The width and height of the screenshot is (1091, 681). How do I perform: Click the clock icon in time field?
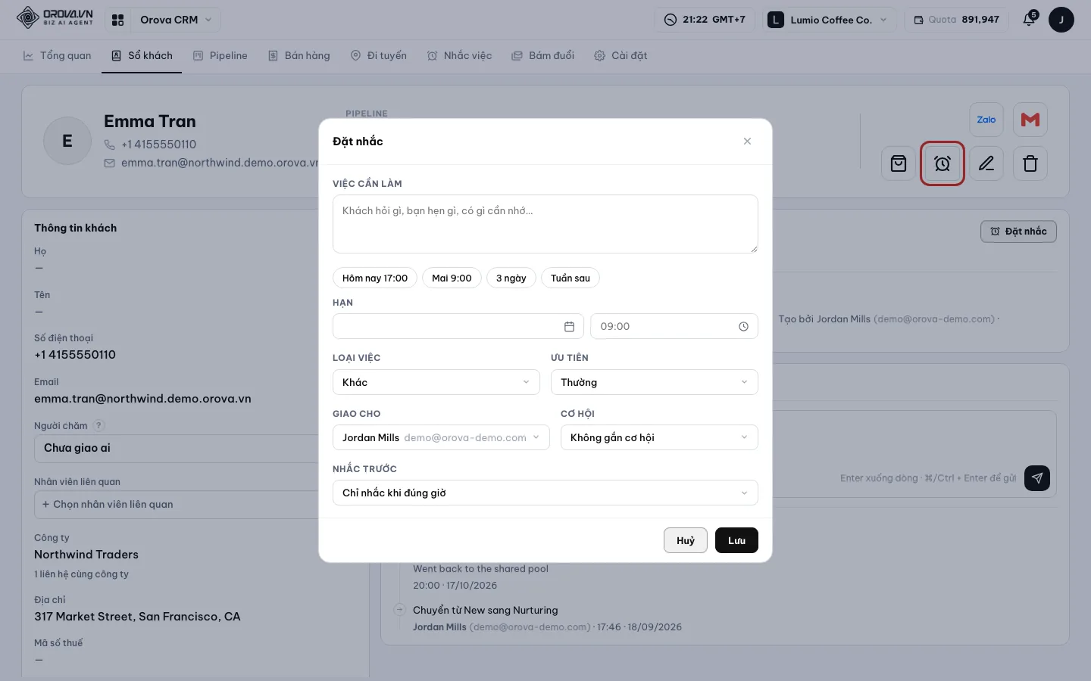[743, 327]
